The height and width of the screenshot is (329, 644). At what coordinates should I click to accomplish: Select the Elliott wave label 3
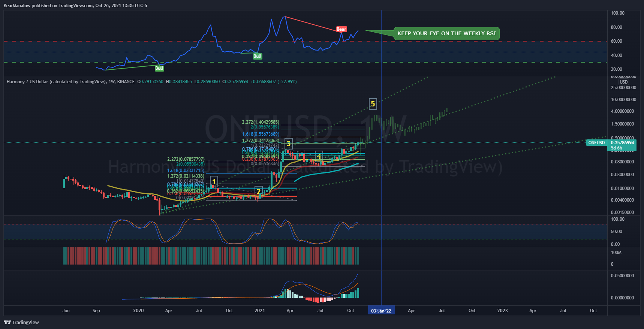click(288, 144)
